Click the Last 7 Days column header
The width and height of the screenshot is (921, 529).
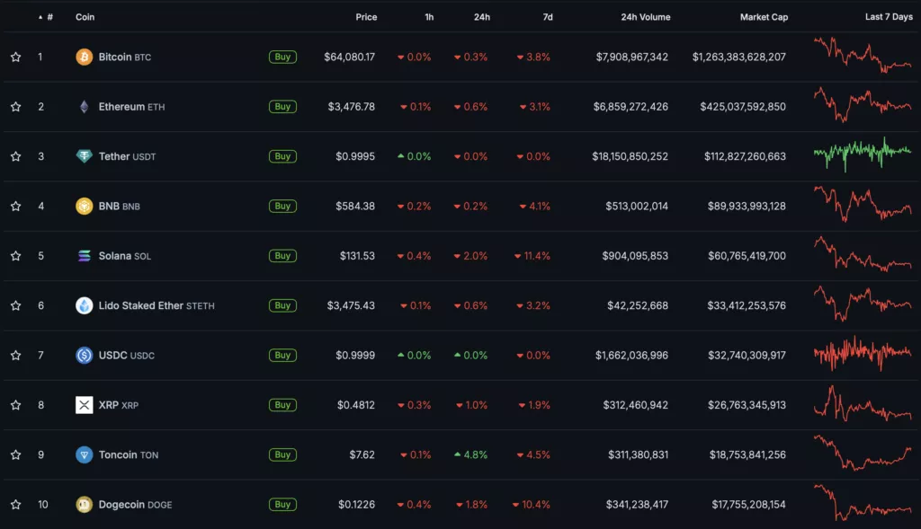point(889,16)
